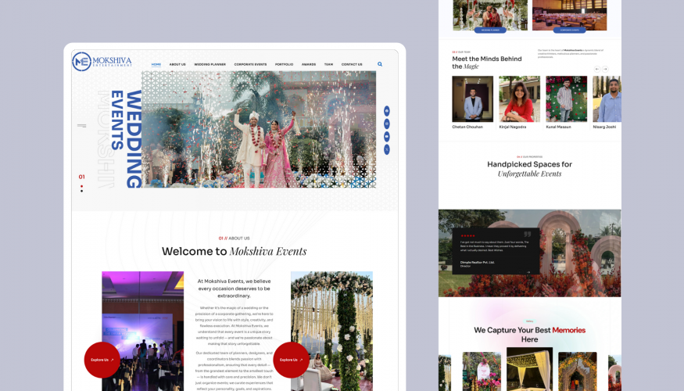The width and height of the screenshot is (684, 391).
Task: Open the CONTACT US nav item
Action: point(352,64)
